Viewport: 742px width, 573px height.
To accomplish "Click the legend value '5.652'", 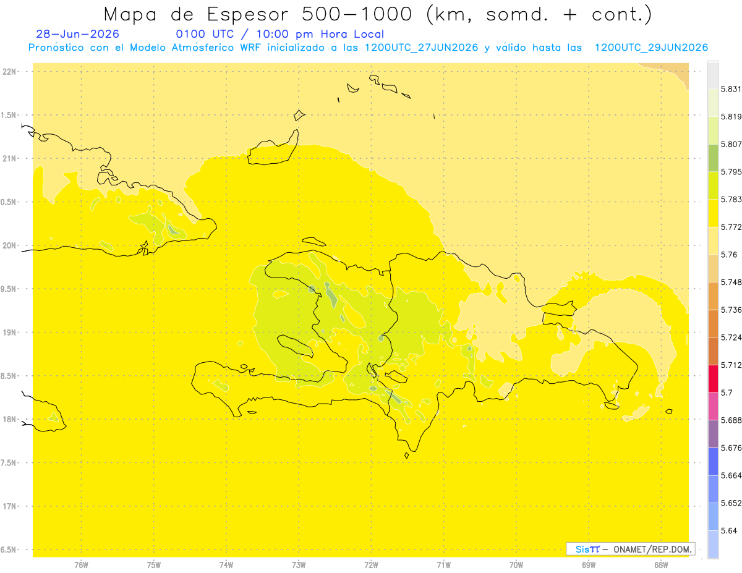I will tap(731, 503).
